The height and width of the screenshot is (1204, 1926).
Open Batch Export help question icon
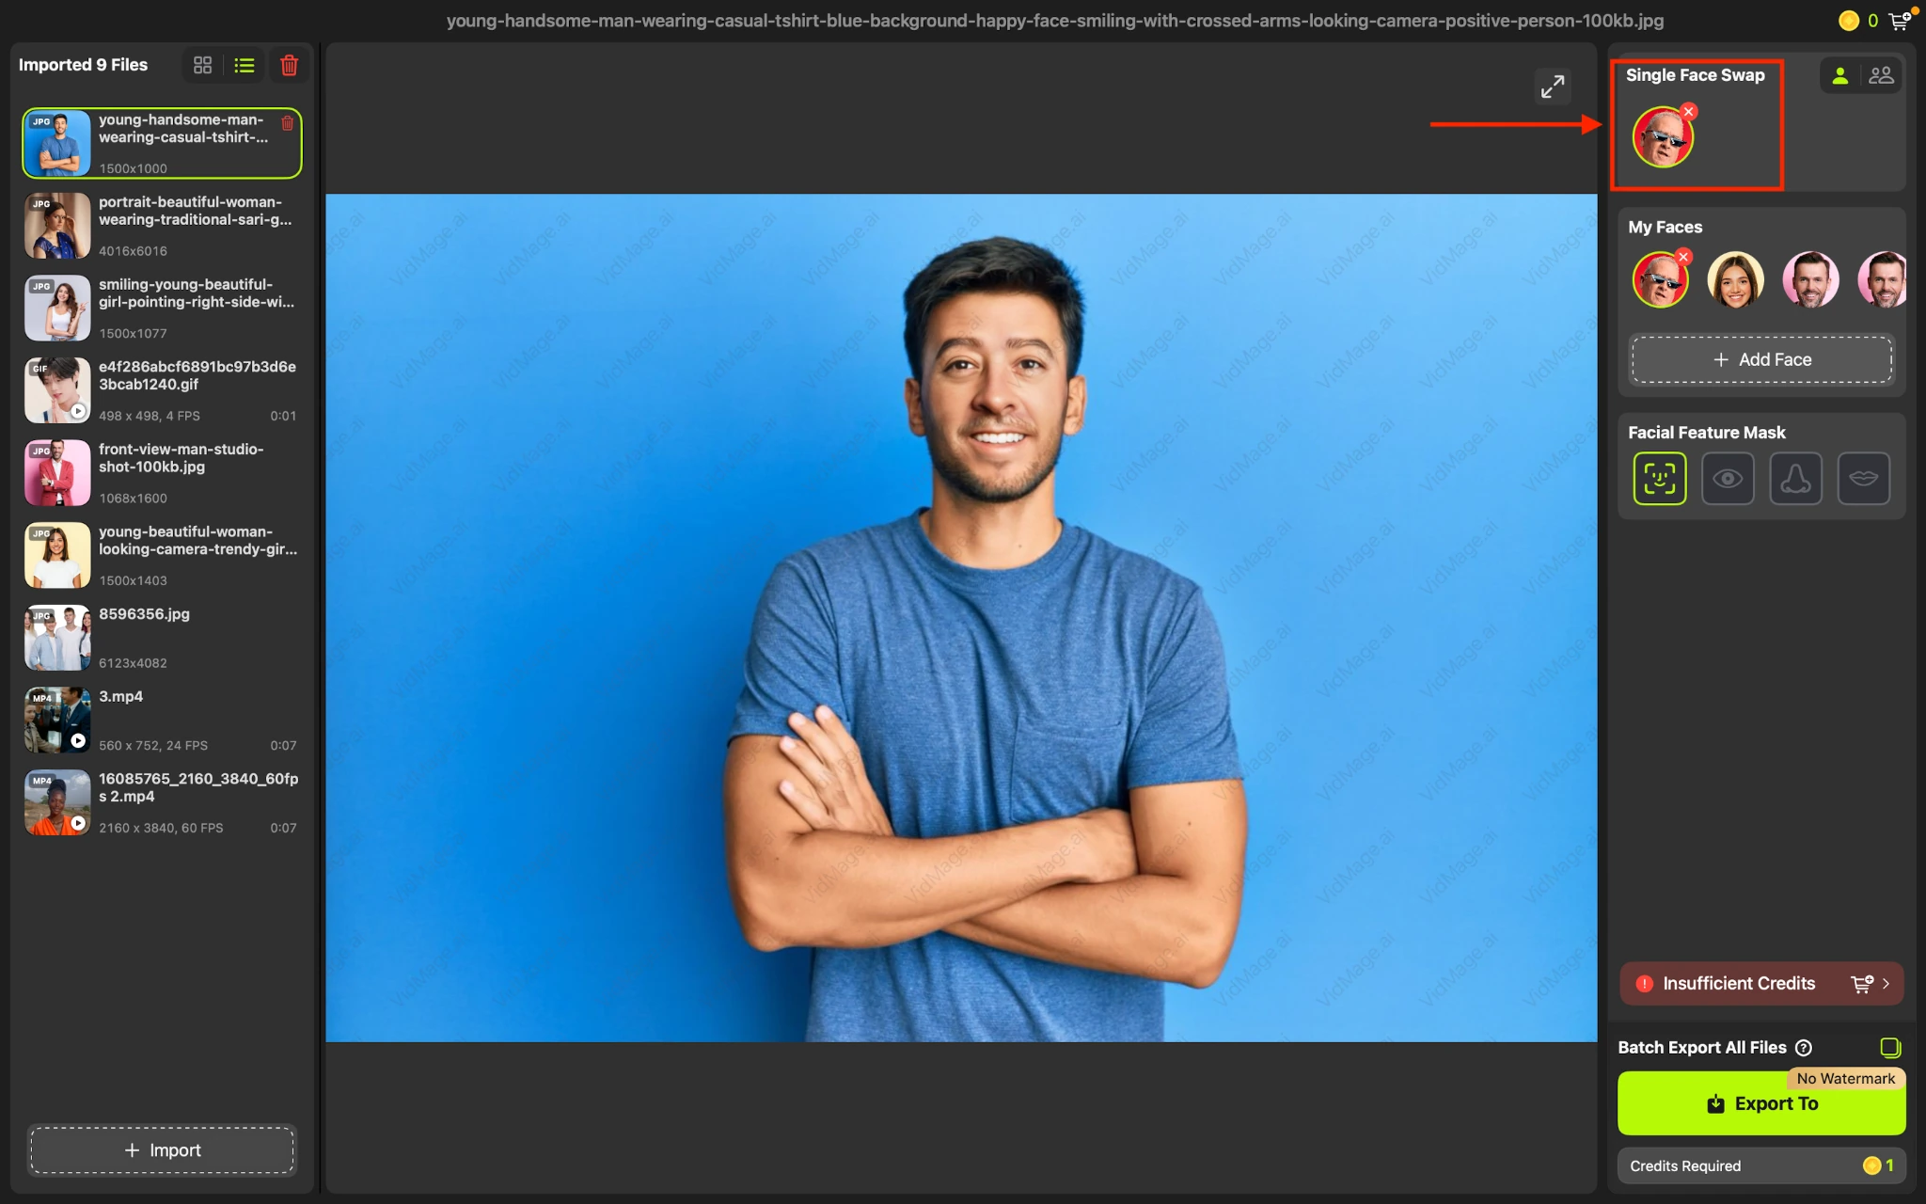coord(1804,1048)
